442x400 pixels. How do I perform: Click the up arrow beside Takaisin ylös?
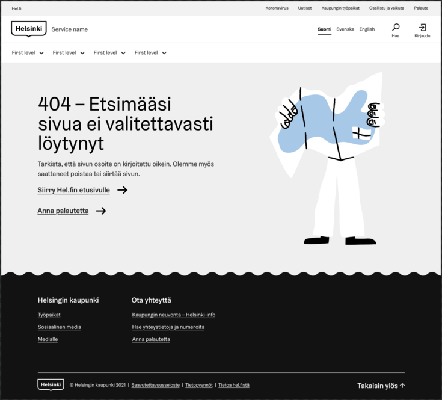tap(402, 386)
